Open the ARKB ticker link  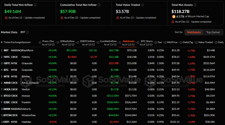pos(7,83)
